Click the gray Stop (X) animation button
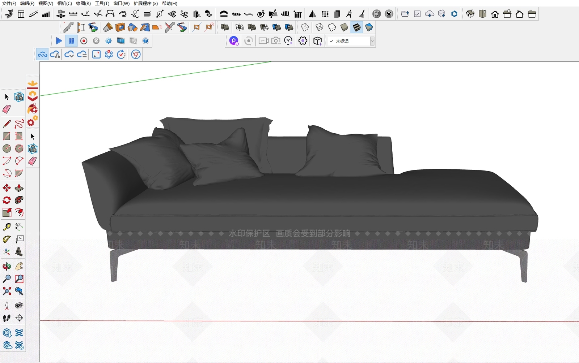This screenshot has height=363, width=579. pos(96,41)
